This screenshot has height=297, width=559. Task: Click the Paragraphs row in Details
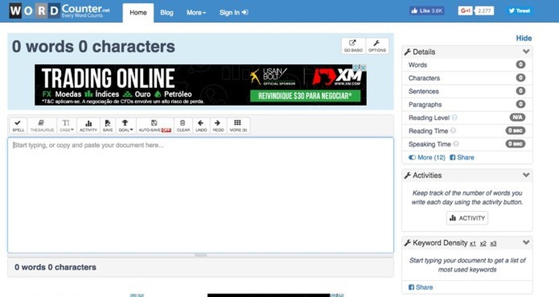[467, 104]
